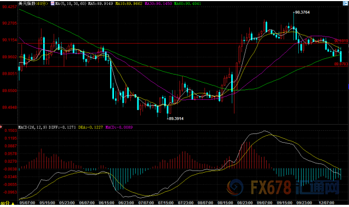
Task: Click the 90.1154 price axis label
Action: 9,40
